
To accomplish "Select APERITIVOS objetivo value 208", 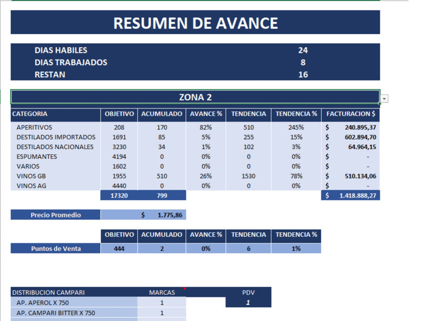I will 119,127.
